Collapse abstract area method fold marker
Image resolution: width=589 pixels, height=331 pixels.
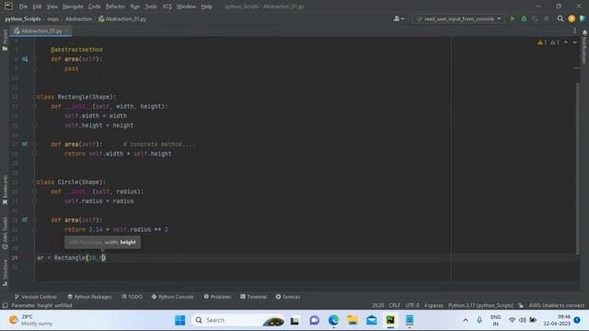pyautogui.click(x=35, y=59)
